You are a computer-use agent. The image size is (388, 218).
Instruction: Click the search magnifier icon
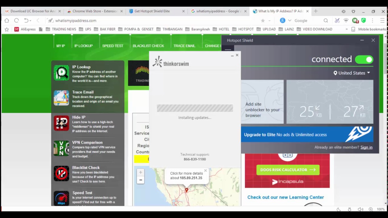(x=326, y=21)
